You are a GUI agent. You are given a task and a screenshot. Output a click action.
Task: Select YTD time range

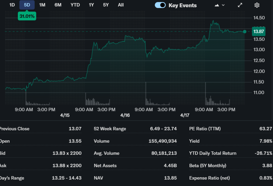click(x=75, y=5)
